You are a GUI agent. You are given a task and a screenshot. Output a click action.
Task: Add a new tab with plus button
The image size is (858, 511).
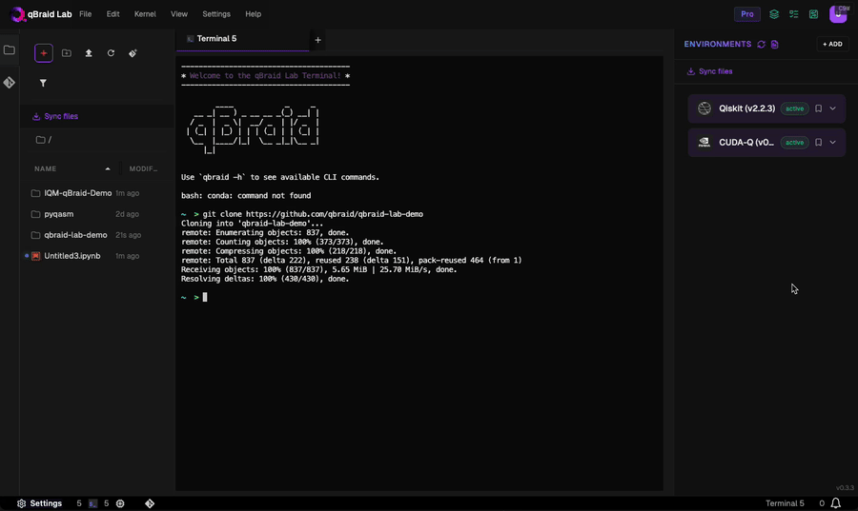[x=317, y=40]
